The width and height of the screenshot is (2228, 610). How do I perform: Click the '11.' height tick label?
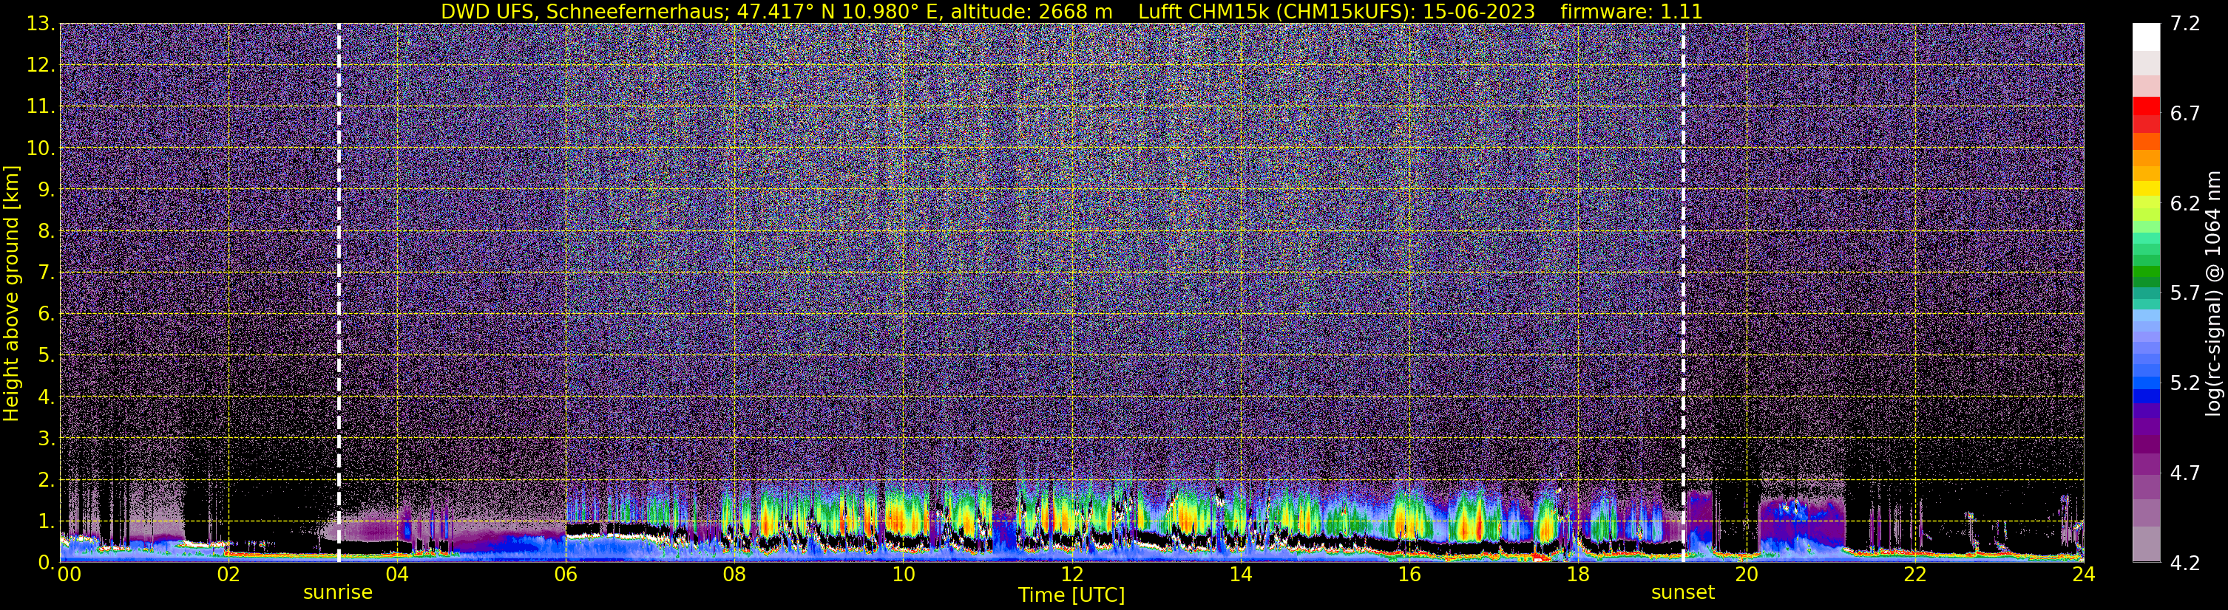[40, 107]
